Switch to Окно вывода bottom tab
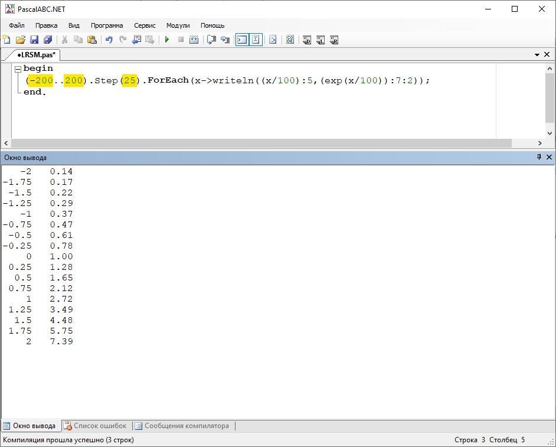This screenshot has width=556, height=447. click(x=30, y=426)
